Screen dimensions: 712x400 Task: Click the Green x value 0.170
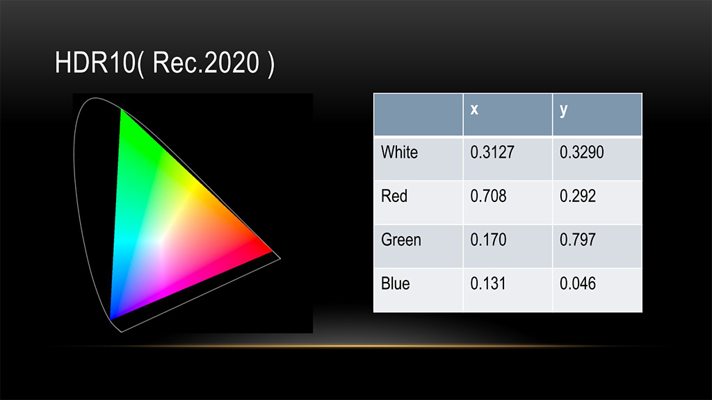tap(488, 240)
